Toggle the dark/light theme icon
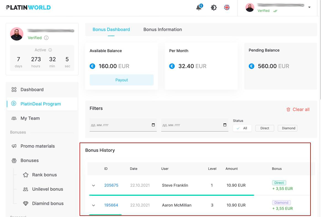The image size is (321, 217). (214, 7)
